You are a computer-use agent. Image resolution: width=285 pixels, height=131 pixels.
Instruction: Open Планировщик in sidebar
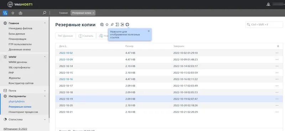[x=17, y=39]
